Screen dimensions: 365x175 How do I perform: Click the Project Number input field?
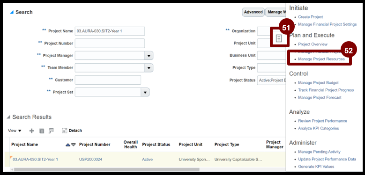110,43
